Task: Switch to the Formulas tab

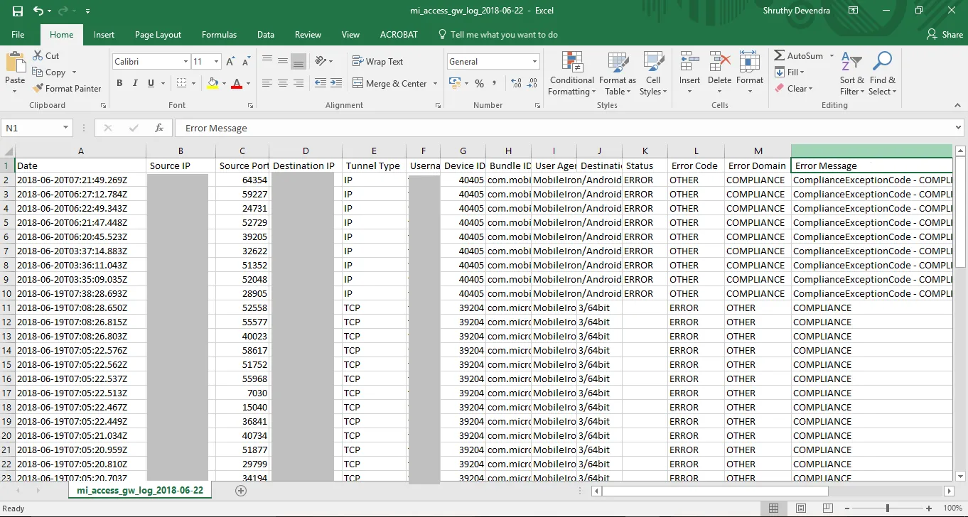Action: coord(219,34)
